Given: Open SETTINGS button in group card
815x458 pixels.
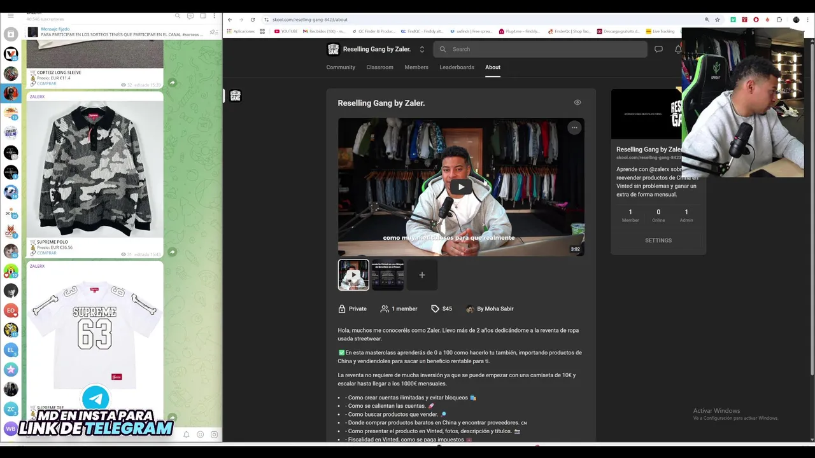Looking at the screenshot, I should (x=658, y=240).
